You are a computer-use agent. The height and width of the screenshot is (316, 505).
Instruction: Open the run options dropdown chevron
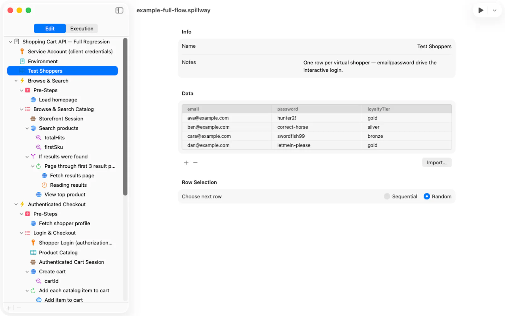[x=495, y=10]
